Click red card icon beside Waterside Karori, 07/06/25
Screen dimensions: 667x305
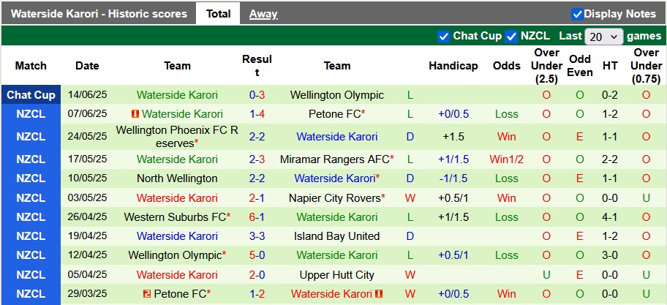coord(135,114)
